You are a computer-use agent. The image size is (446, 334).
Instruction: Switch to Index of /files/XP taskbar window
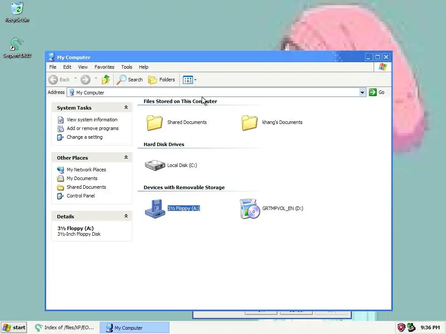[64, 327]
